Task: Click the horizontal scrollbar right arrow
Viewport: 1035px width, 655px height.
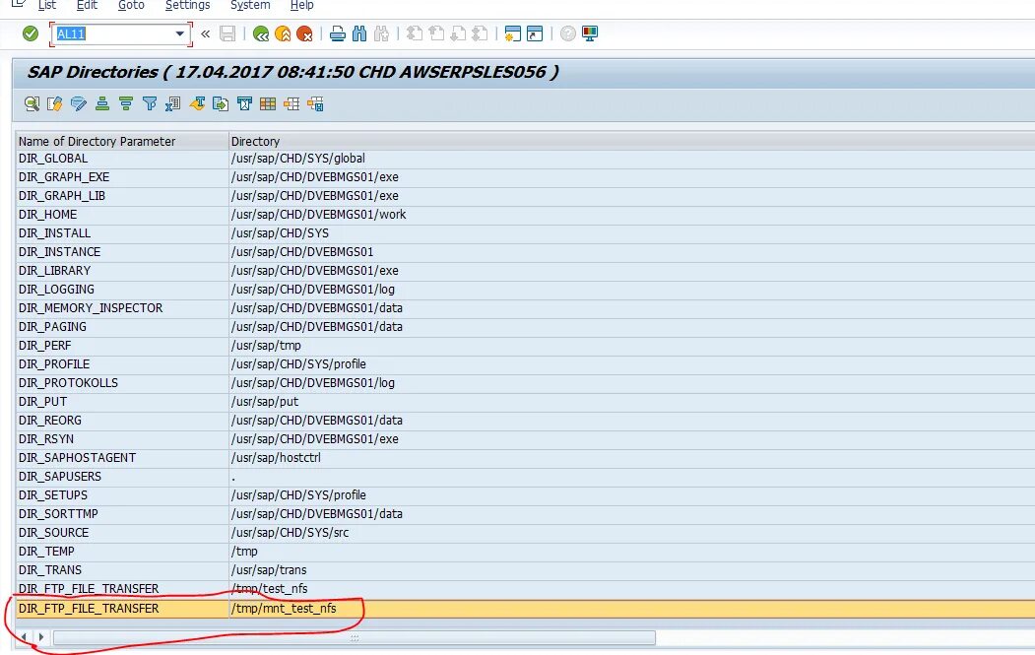Action: 41,637
